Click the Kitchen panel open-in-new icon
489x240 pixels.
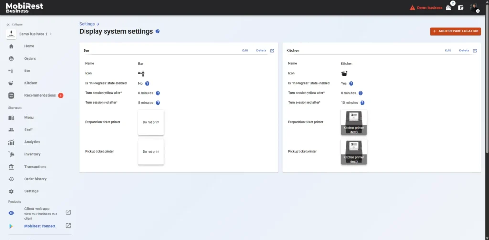pyautogui.click(x=475, y=50)
